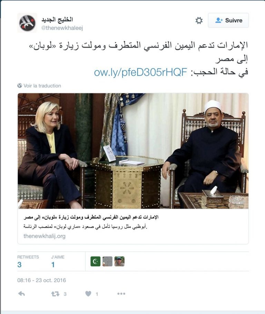Open the ow.ly/pfeD305rHQF link
Viewport: 265px width, 314px height.
[x=140, y=72]
